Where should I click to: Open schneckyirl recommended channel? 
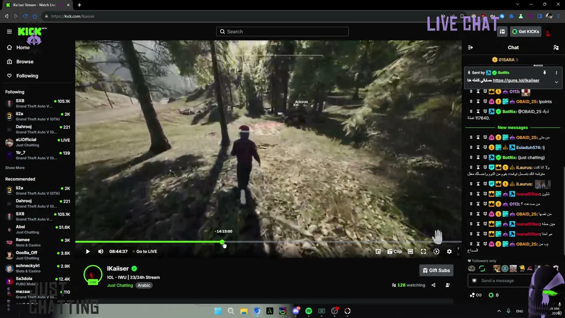(x=38, y=268)
